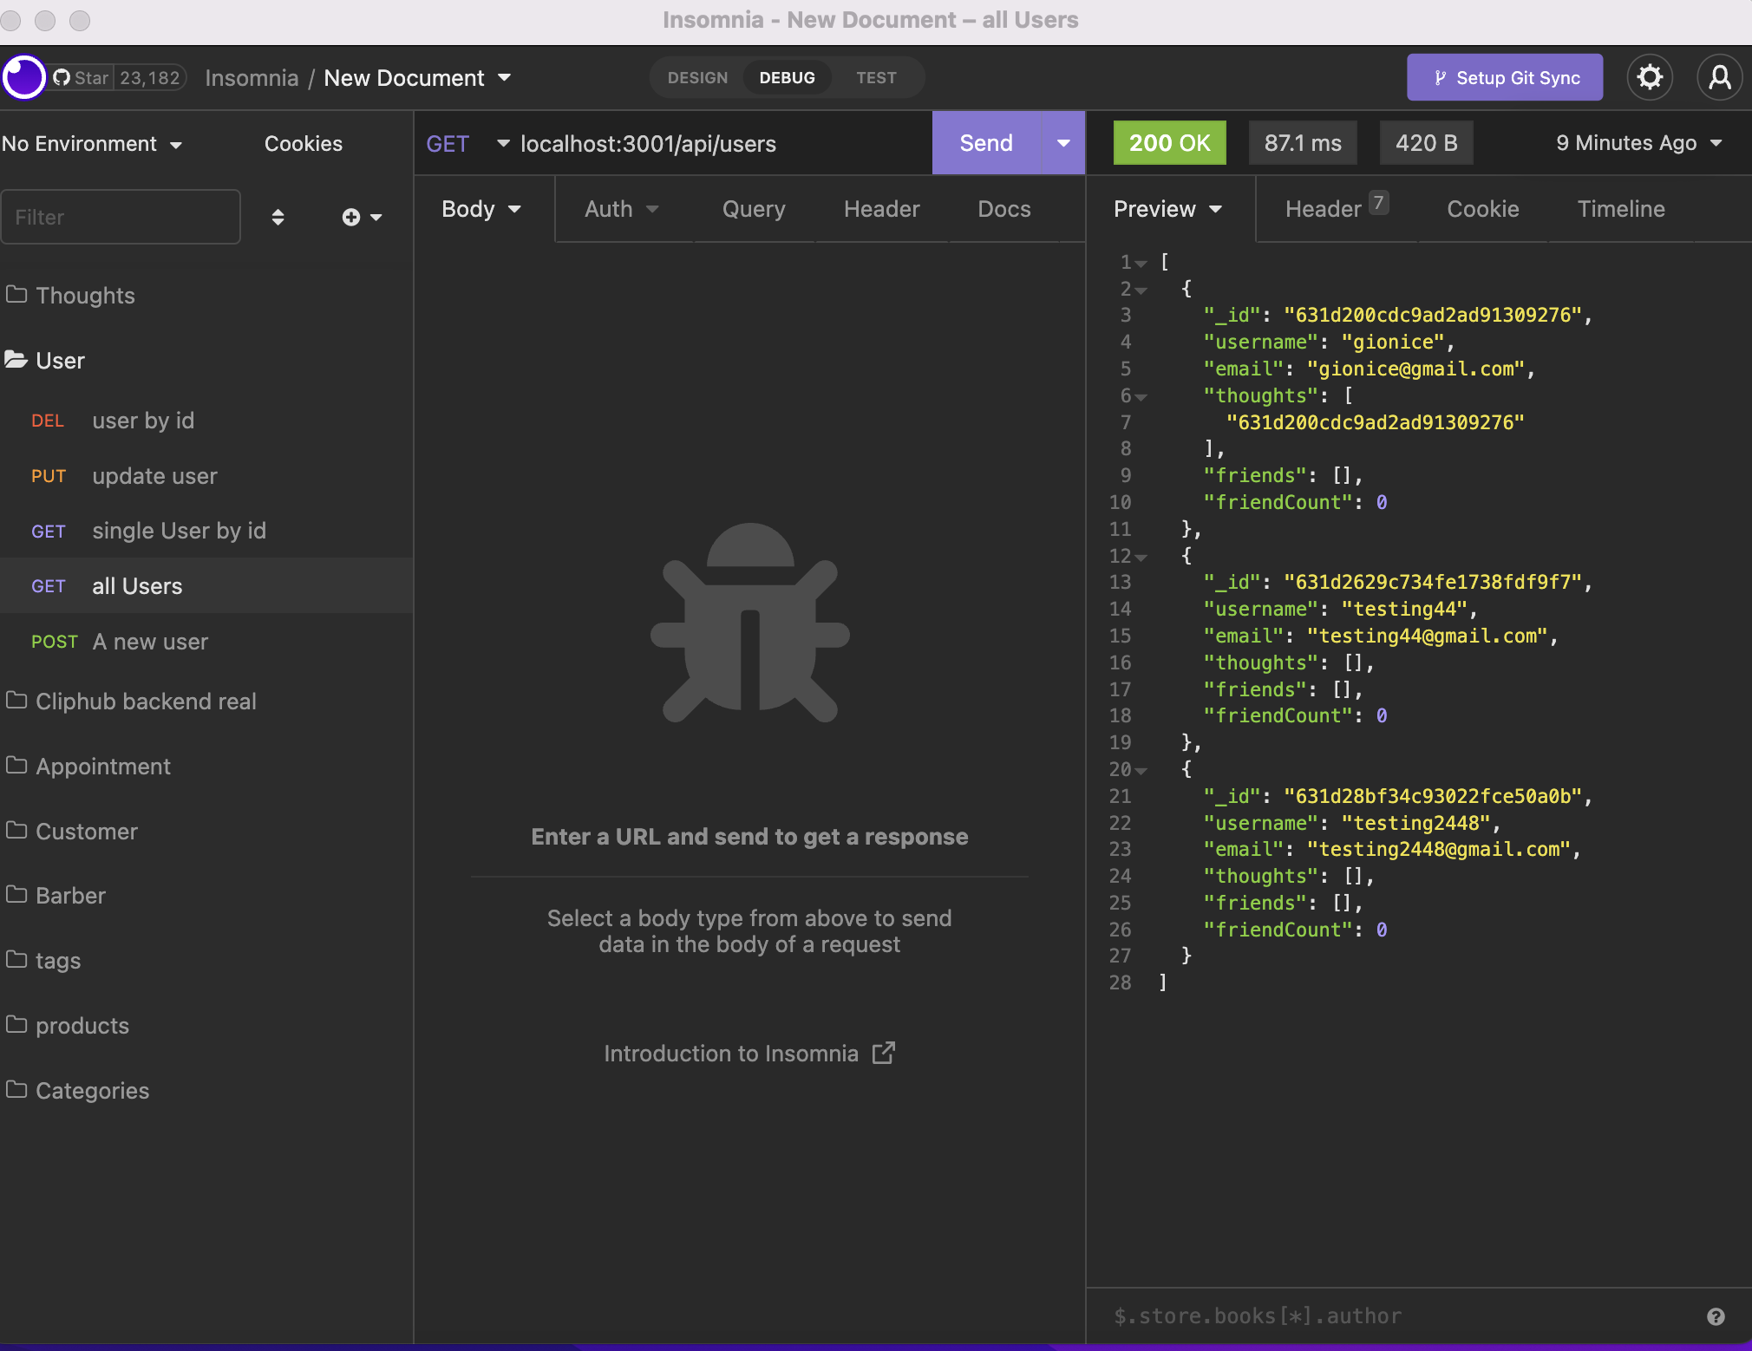Screen dimensions: 1752x1351
Task: Click the sidebar Filter input field
Action: pyautogui.click(x=121, y=217)
